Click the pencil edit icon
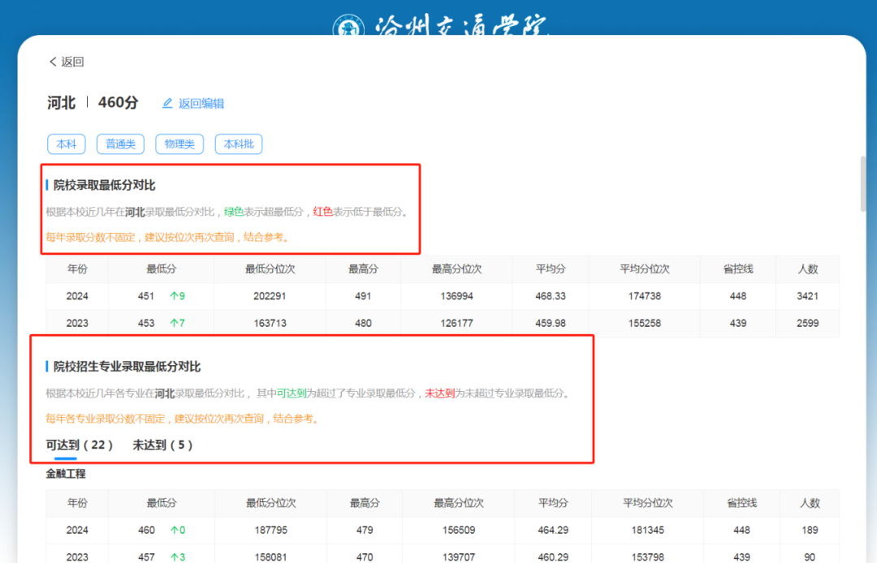 (x=168, y=103)
